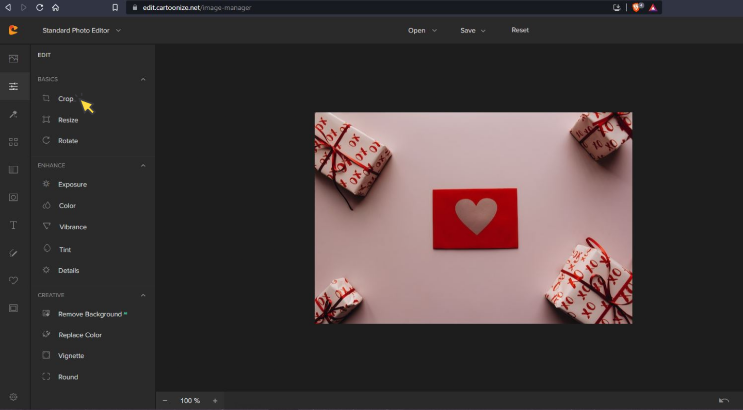Open the Text tool in sidebar
Viewport: 743px width, 410px height.
point(13,225)
